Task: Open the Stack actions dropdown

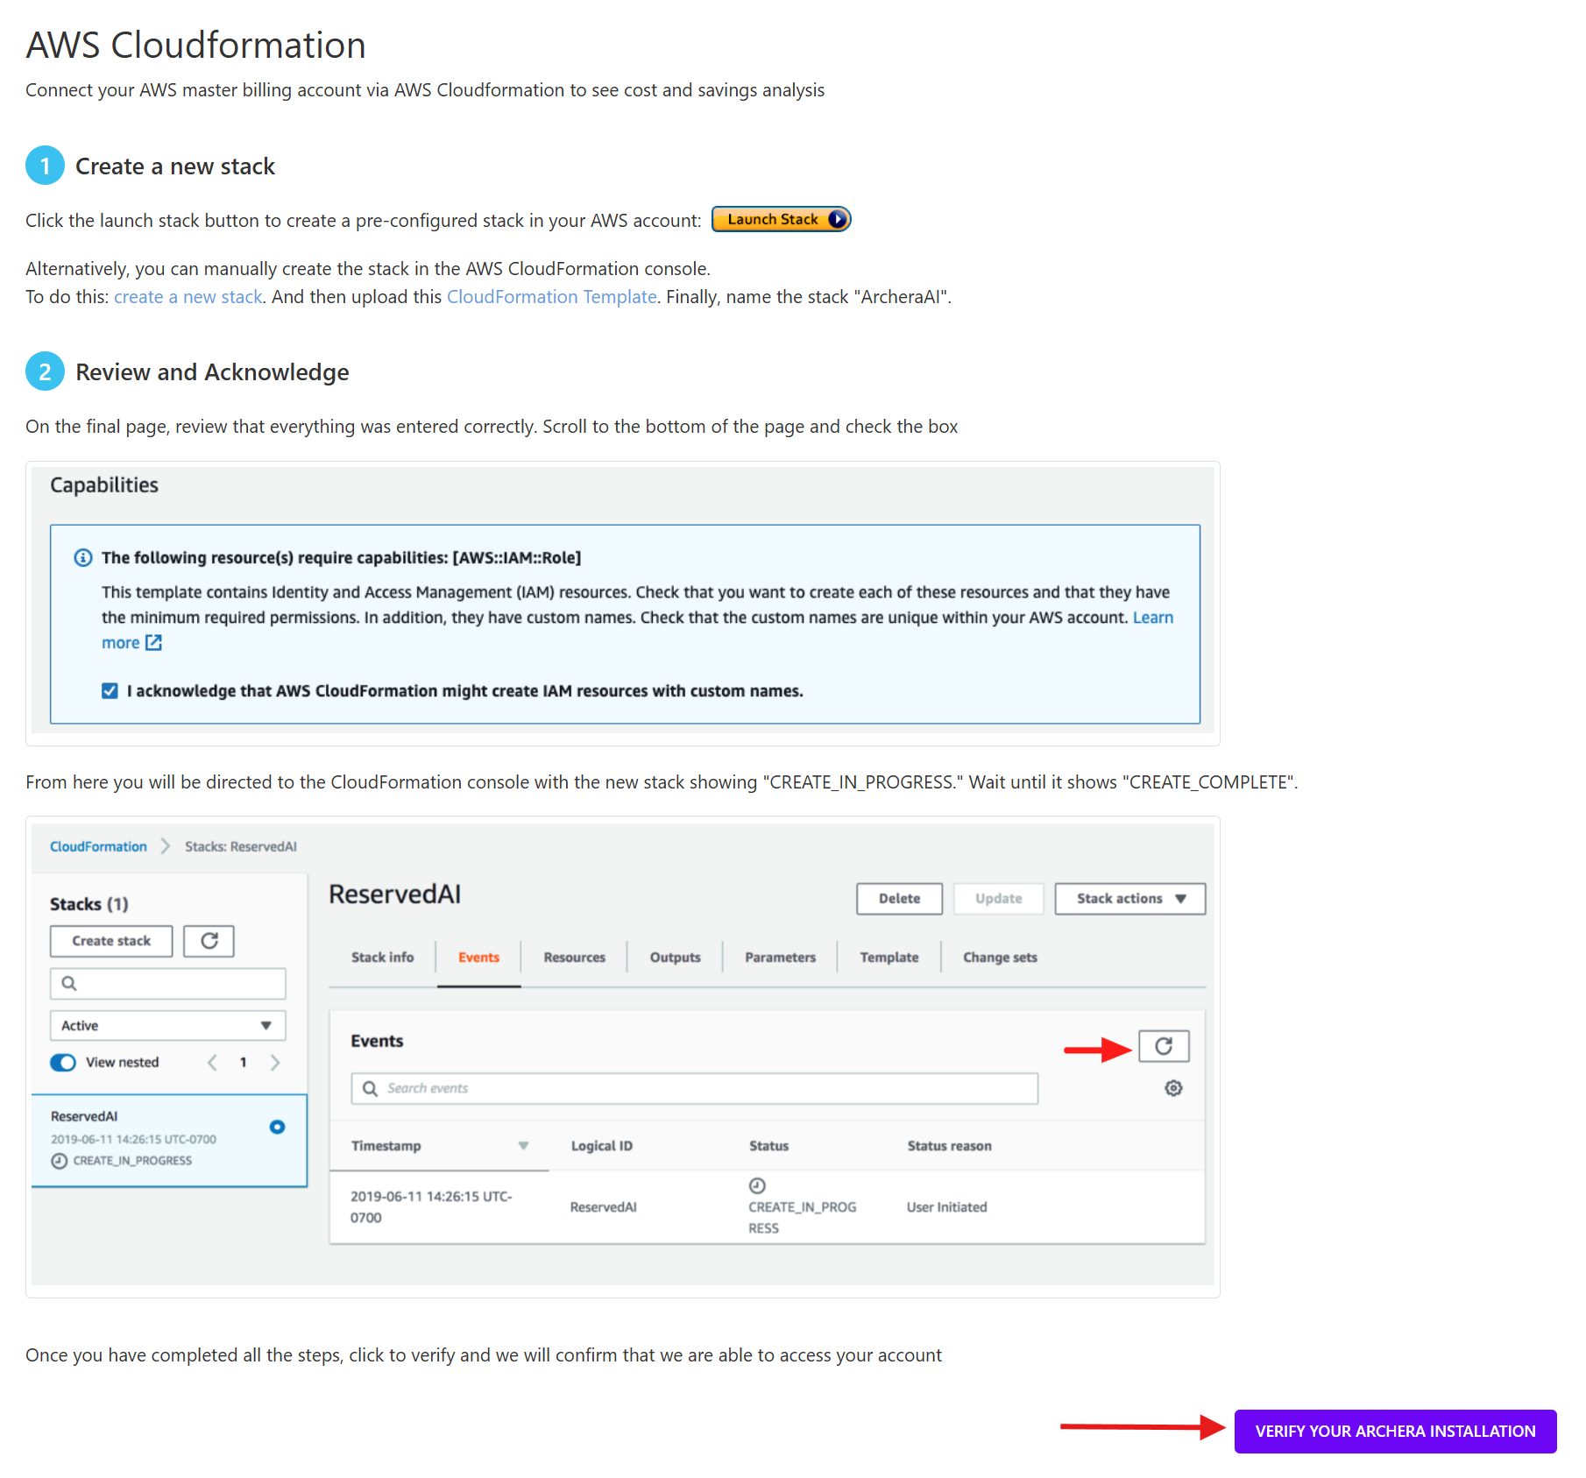Action: 1130,899
